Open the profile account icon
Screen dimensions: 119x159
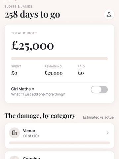click(x=109, y=15)
